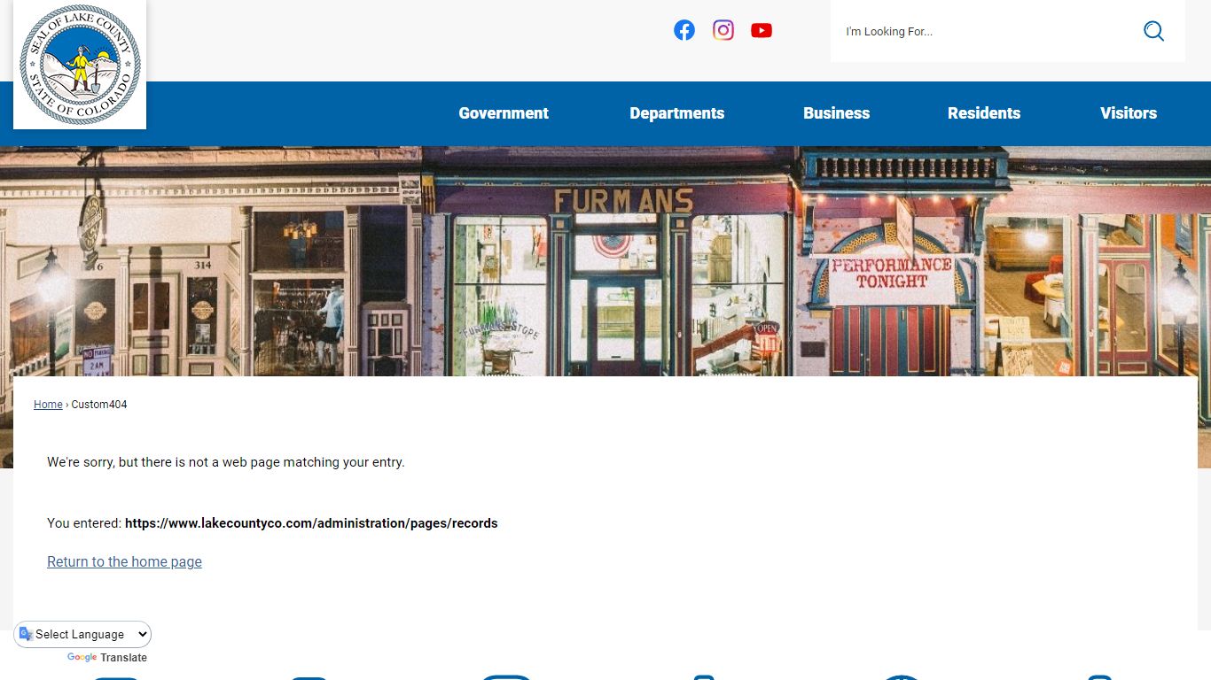The image size is (1211, 680).
Task: Select the Business menu item
Action: (836, 113)
